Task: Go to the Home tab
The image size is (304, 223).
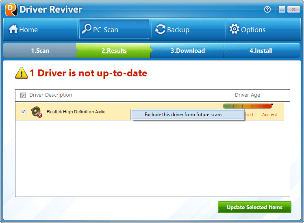Action: tap(40, 30)
